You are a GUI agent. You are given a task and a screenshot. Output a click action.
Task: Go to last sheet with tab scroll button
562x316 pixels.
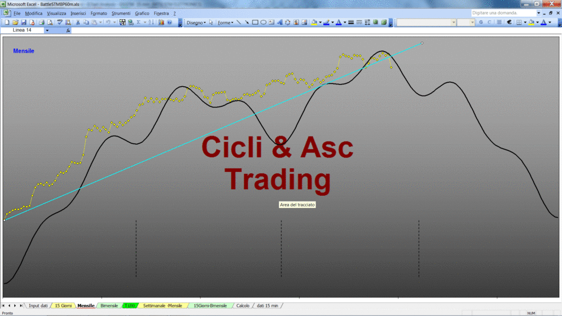[21, 306]
